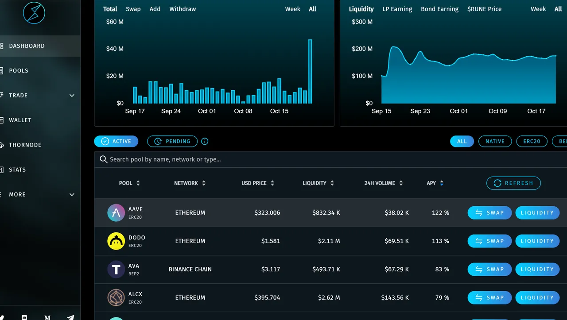The image size is (567, 320).
Task: Open the Dashboard sidebar item
Action: click(x=40, y=46)
